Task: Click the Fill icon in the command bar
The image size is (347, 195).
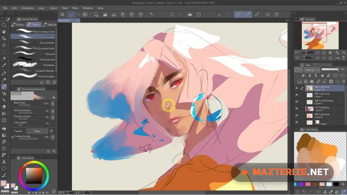Action: [190, 15]
